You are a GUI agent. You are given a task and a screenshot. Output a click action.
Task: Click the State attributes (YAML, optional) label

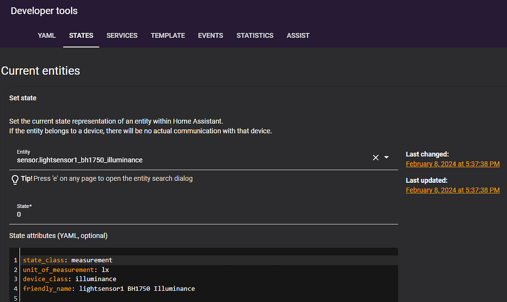[x=58, y=236]
